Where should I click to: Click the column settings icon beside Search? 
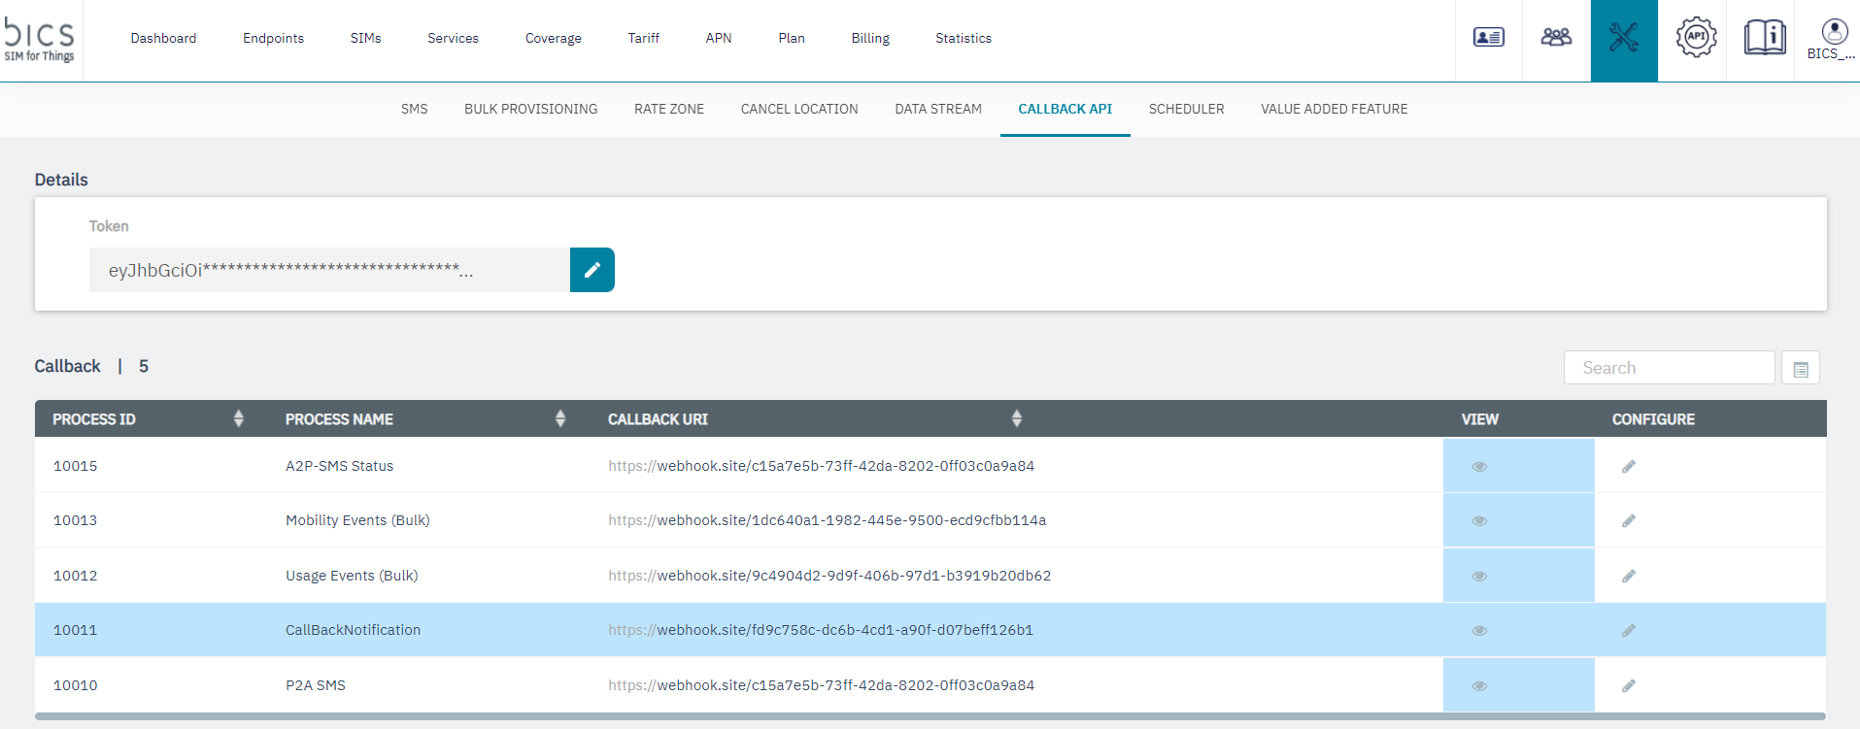(1800, 369)
